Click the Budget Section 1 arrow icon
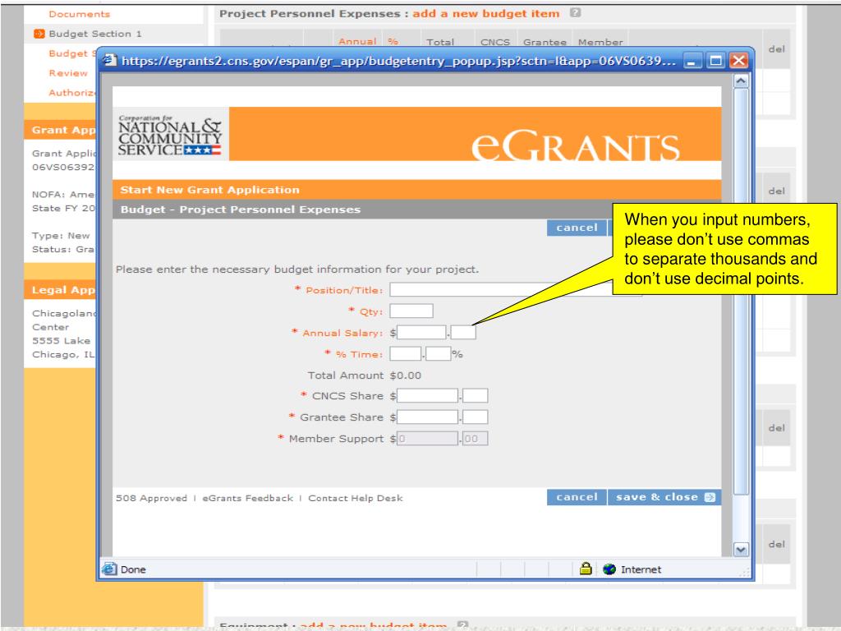Image resolution: width=841 pixels, height=631 pixels. (39, 34)
